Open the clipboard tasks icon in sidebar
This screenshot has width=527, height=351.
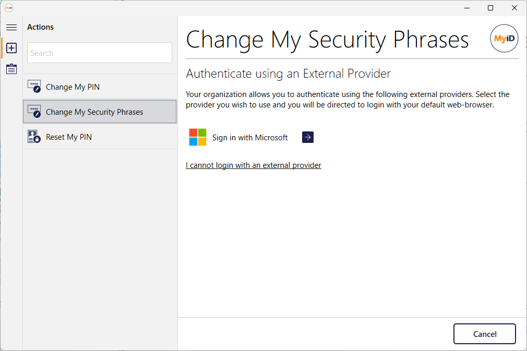pyautogui.click(x=11, y=69)
